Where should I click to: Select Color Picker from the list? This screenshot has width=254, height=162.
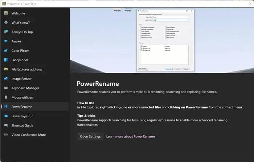coord(34,51)
